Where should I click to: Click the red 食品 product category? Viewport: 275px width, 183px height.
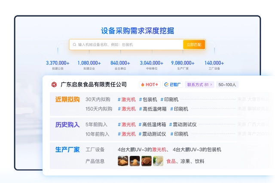(171, 161)
